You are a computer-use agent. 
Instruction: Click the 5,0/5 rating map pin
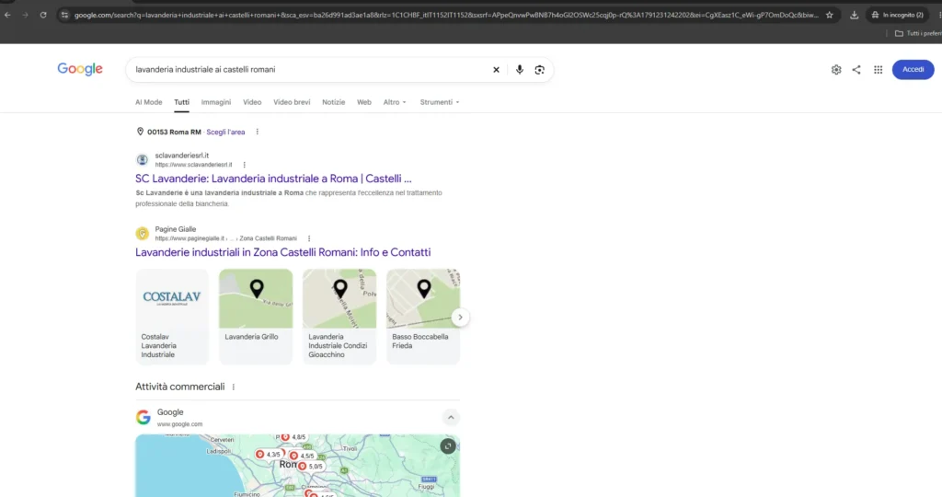(x=311, y=466)
